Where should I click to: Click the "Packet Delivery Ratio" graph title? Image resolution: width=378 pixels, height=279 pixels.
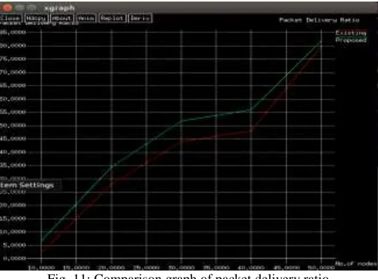click(x=319, y=20)
